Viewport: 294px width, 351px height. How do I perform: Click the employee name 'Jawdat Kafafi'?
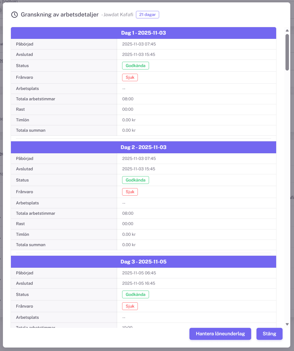tap(118, 15)
